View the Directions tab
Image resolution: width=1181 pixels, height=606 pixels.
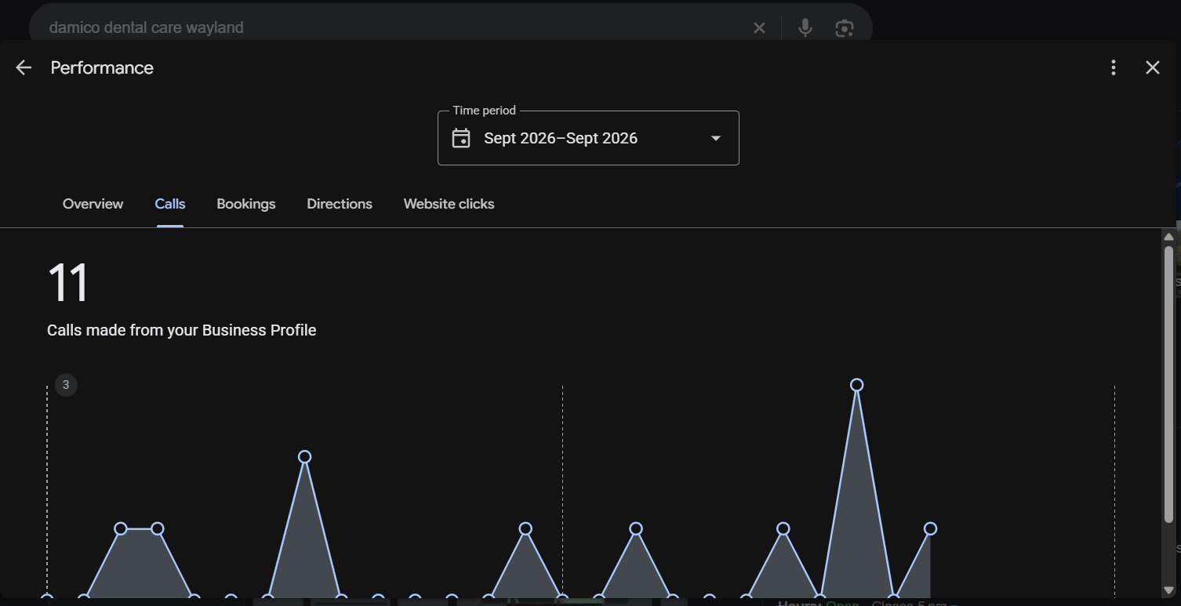tap(340, 204)
